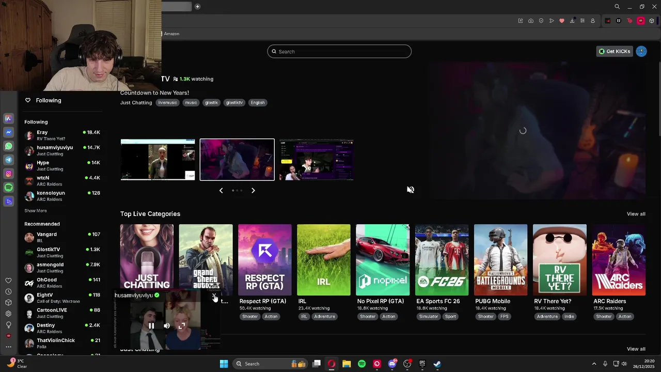The height and width of the screenshot is (372, 661).
Task: Open the IRL category card
Action: (x=323, y=260)
